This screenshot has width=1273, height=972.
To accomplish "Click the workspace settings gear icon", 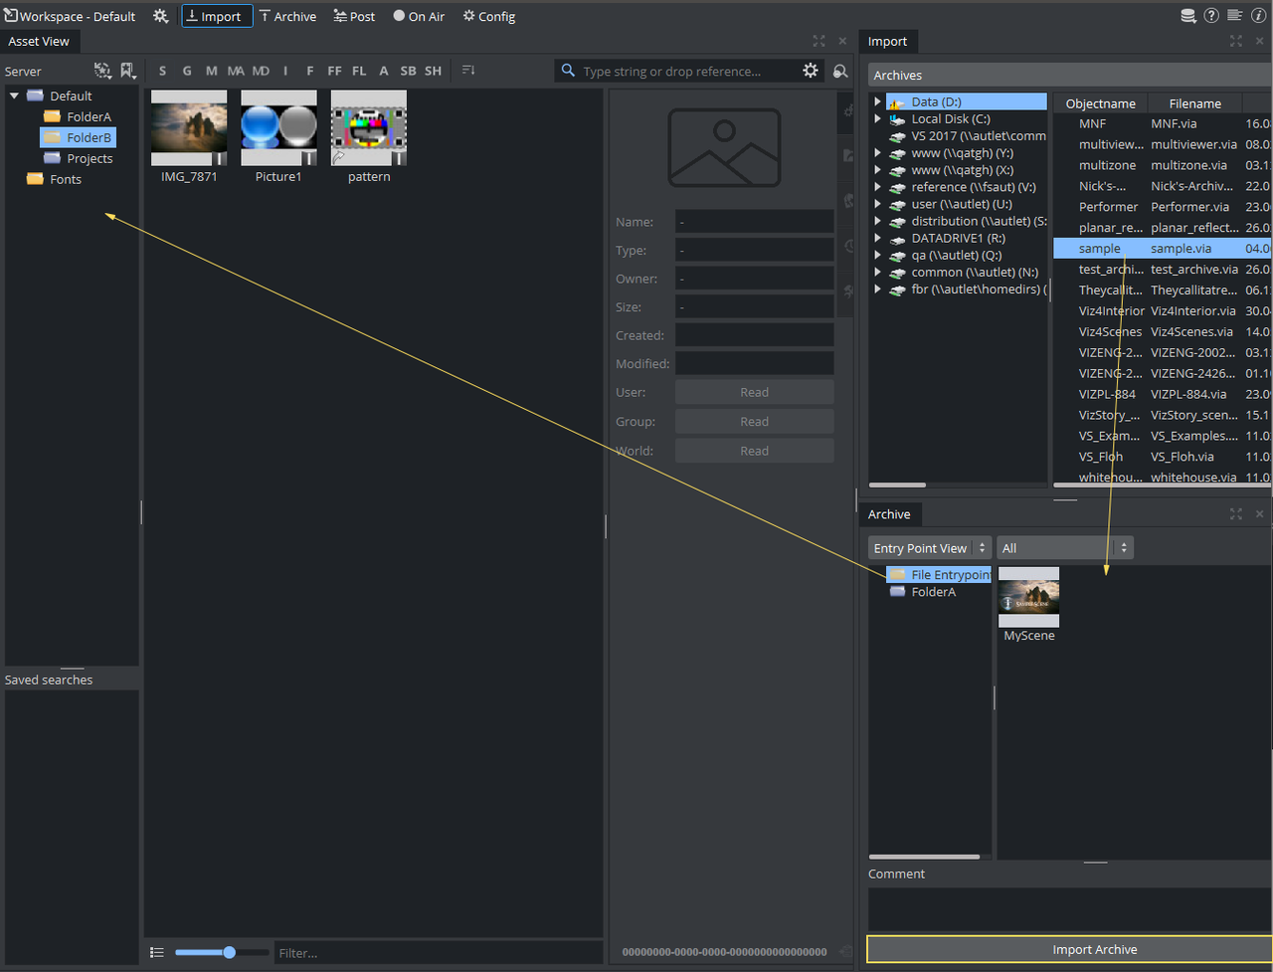I will [x=161, y=16].
